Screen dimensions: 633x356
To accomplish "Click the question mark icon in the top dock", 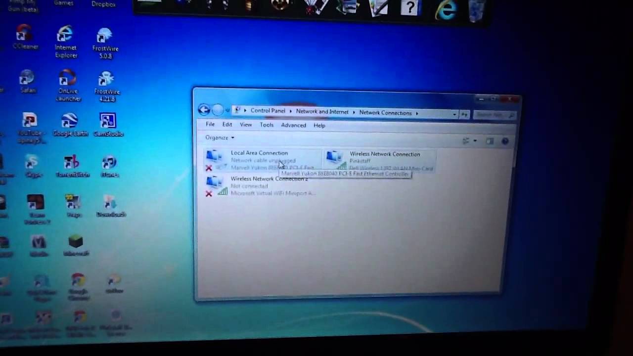I will click(x=410, y=8).
